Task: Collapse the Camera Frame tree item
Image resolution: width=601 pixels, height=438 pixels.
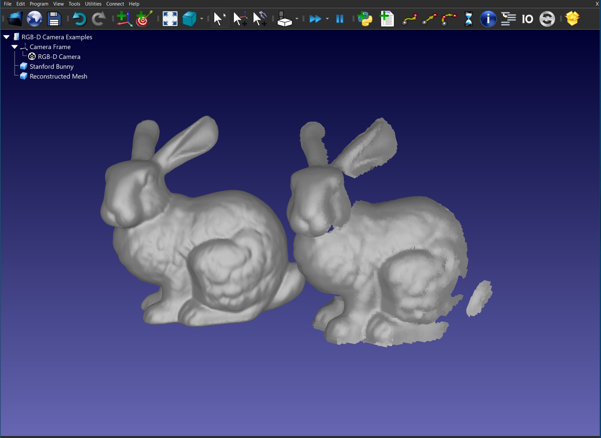Action: coord(14,46)
